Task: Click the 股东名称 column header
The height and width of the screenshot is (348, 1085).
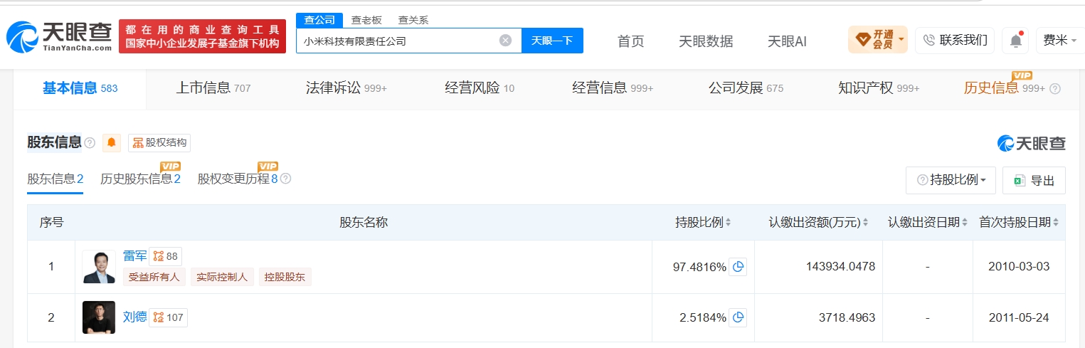Action: 364,223
